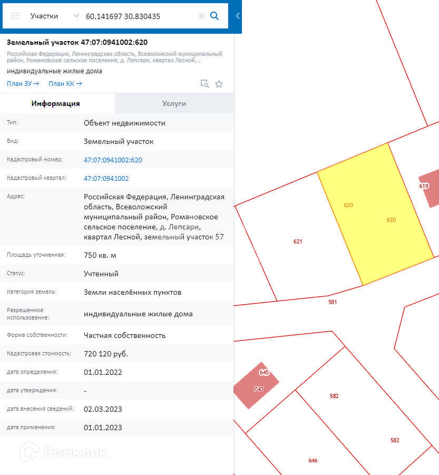Screen dimensions: 439x475
Task: Collapse the side panel with arrow
Action: coord(238,16)
